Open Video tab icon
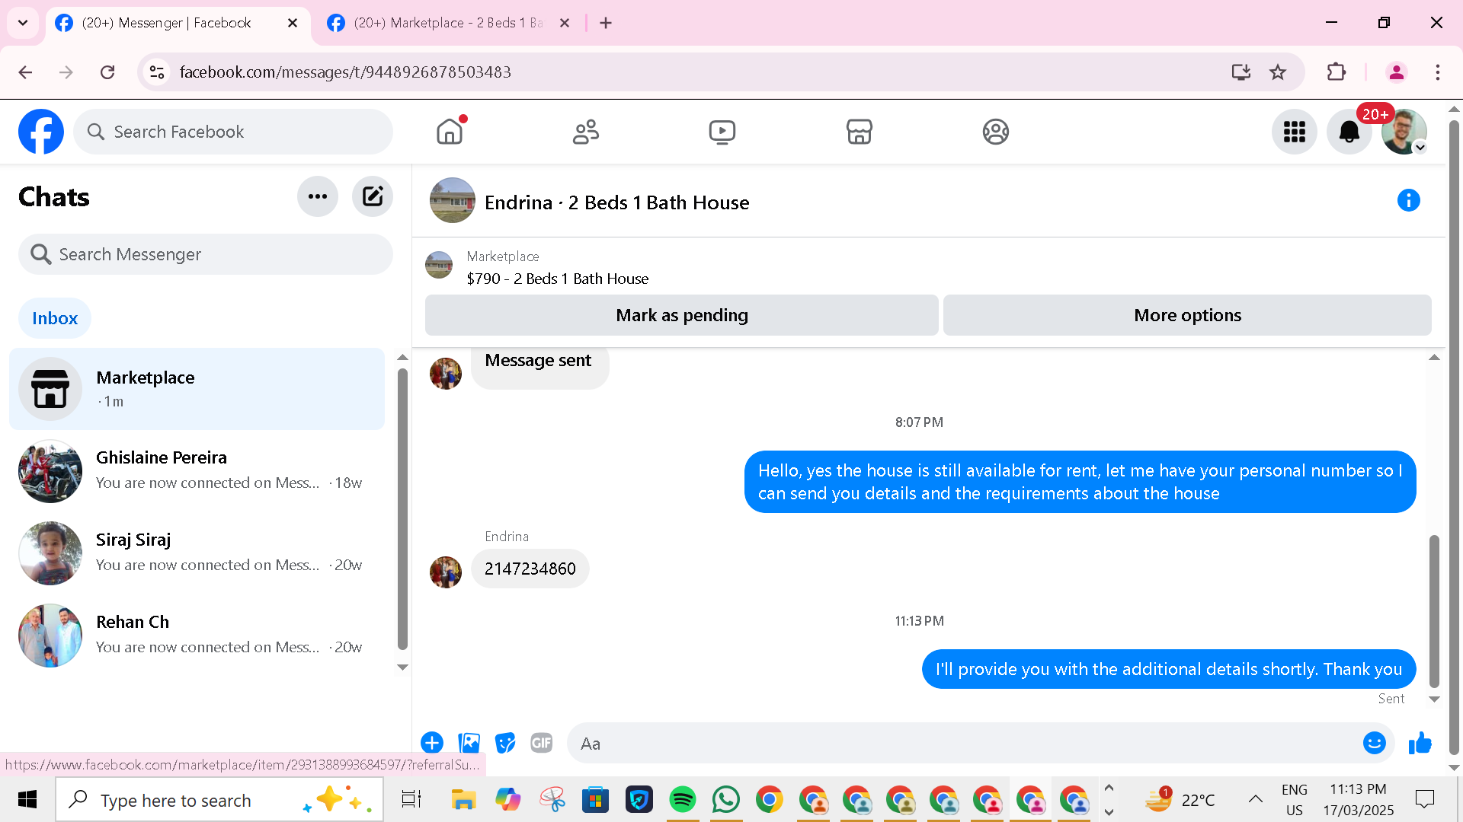 [x=722, y=132]
